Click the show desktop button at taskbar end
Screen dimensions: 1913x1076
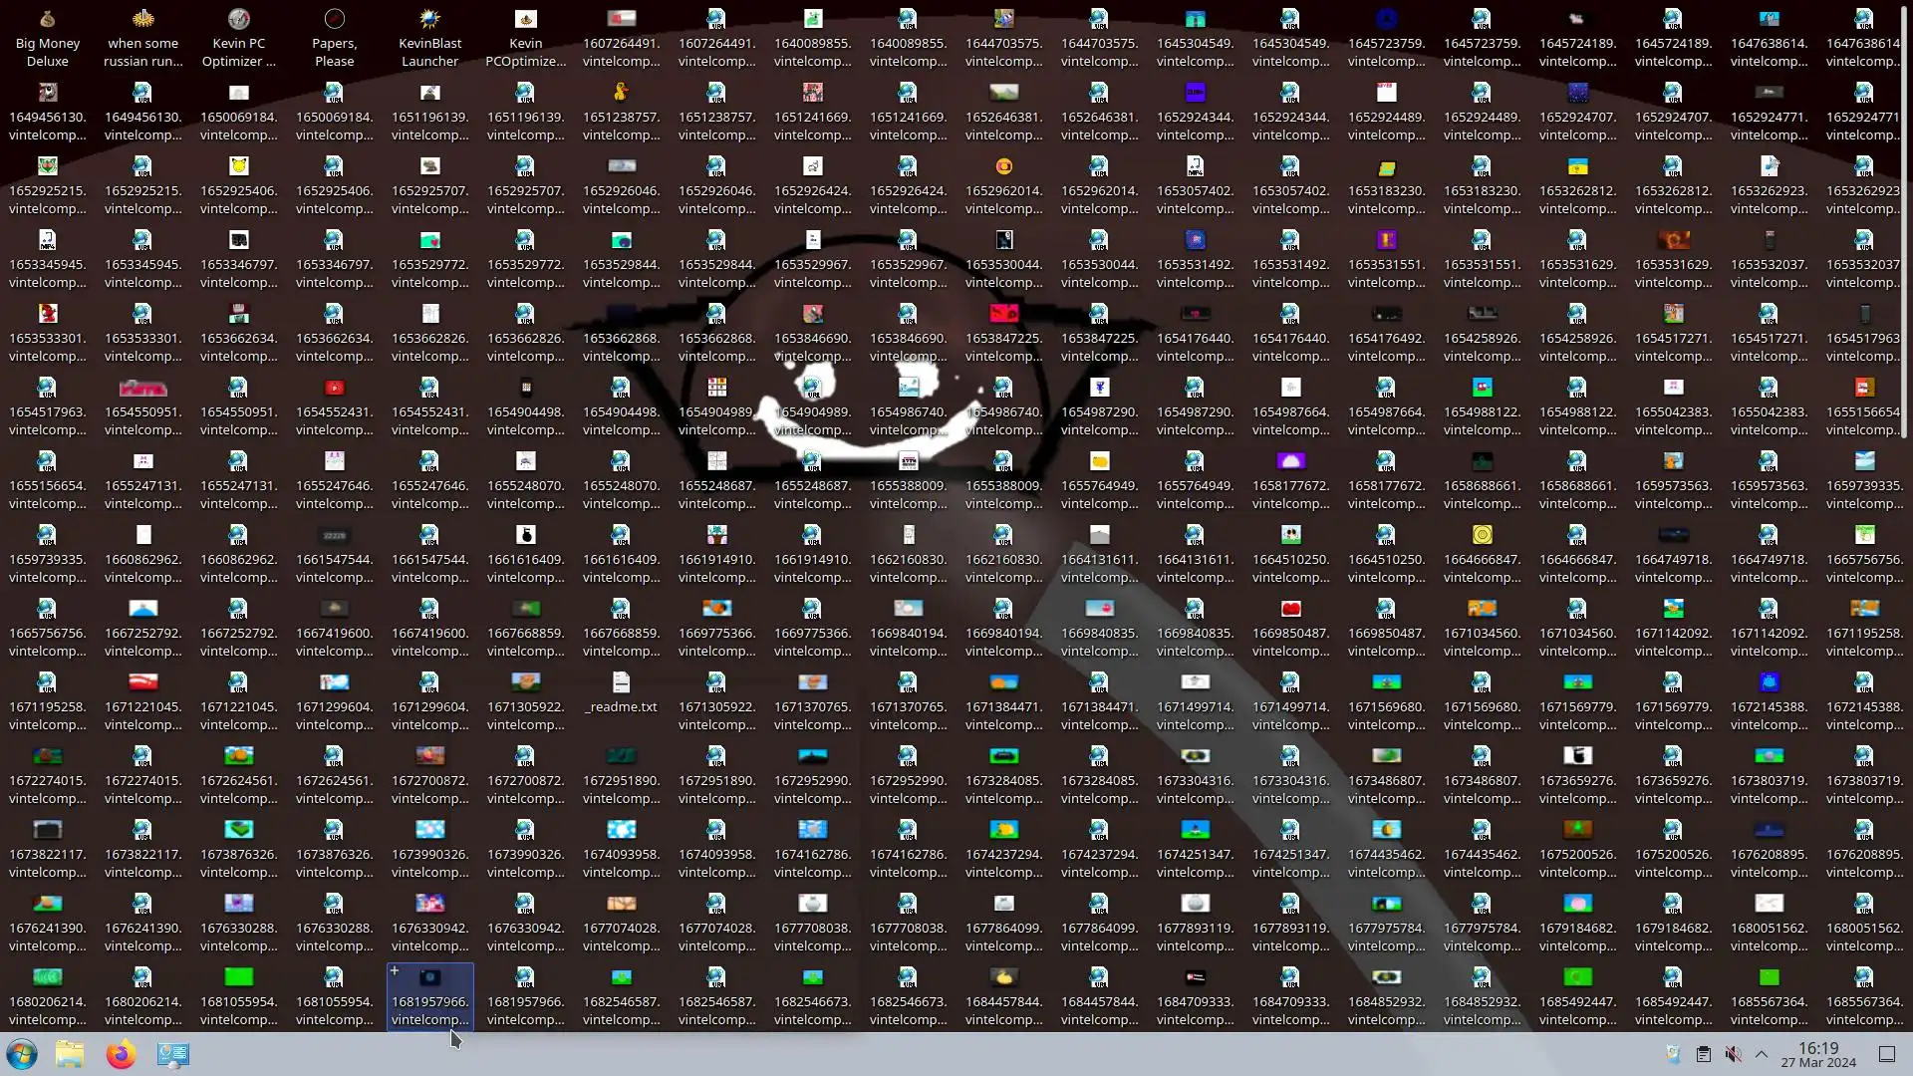1886,1054
